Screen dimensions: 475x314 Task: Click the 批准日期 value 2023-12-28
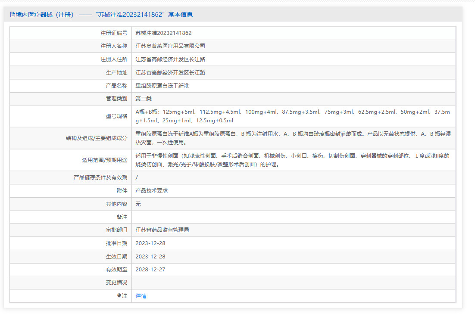click(150, 243)
